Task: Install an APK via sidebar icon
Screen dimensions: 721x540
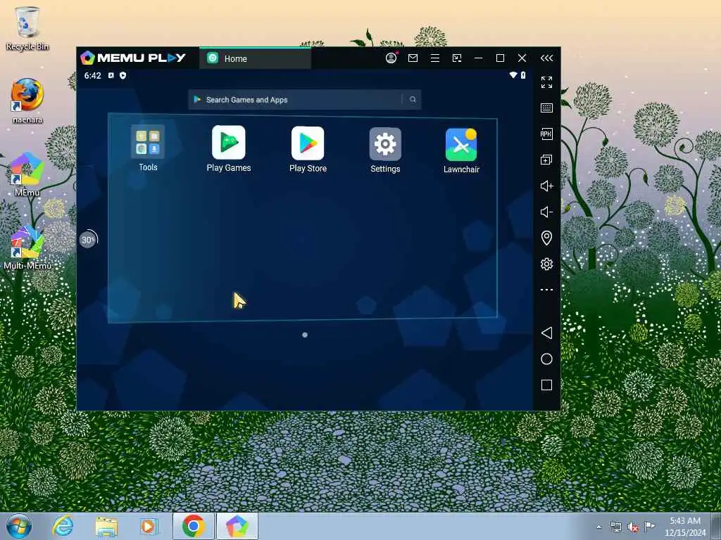Action: point(546,134)
